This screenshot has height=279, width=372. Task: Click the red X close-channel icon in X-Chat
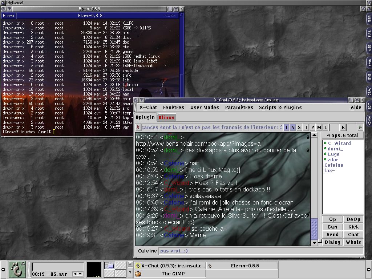(138, 128)
